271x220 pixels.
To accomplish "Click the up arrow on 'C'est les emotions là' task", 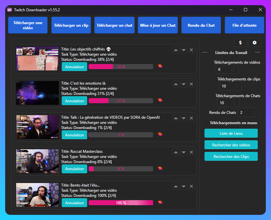I will tap(176, 84).
